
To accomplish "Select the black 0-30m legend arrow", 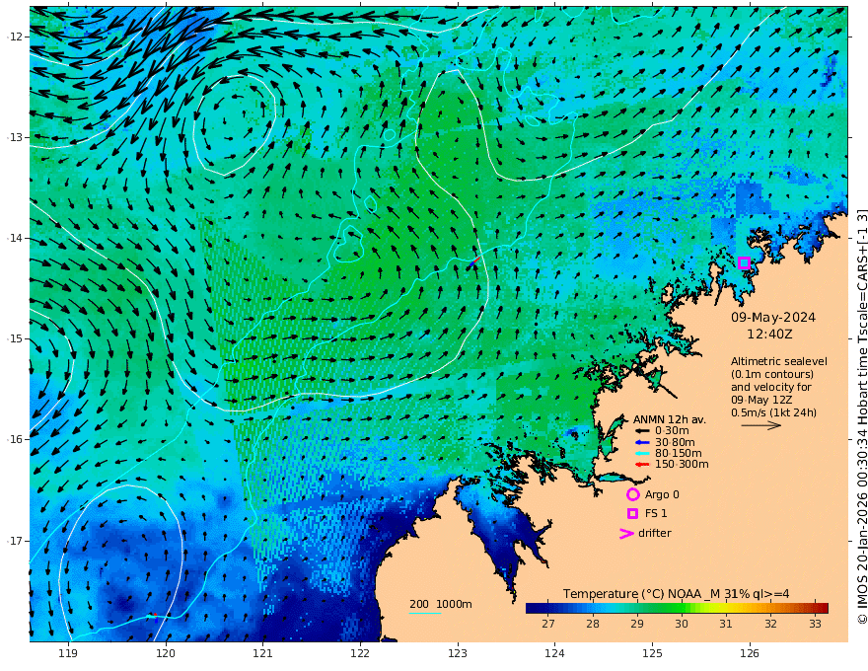I will coord(642,431).
